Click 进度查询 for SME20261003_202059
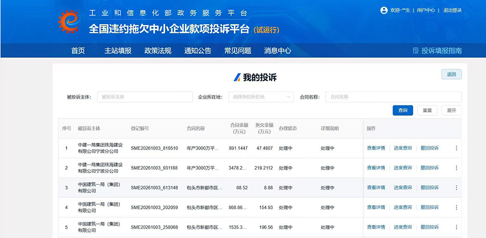This screenshot has height=238, width=486. pyautogui.click(x=403, y=207)
